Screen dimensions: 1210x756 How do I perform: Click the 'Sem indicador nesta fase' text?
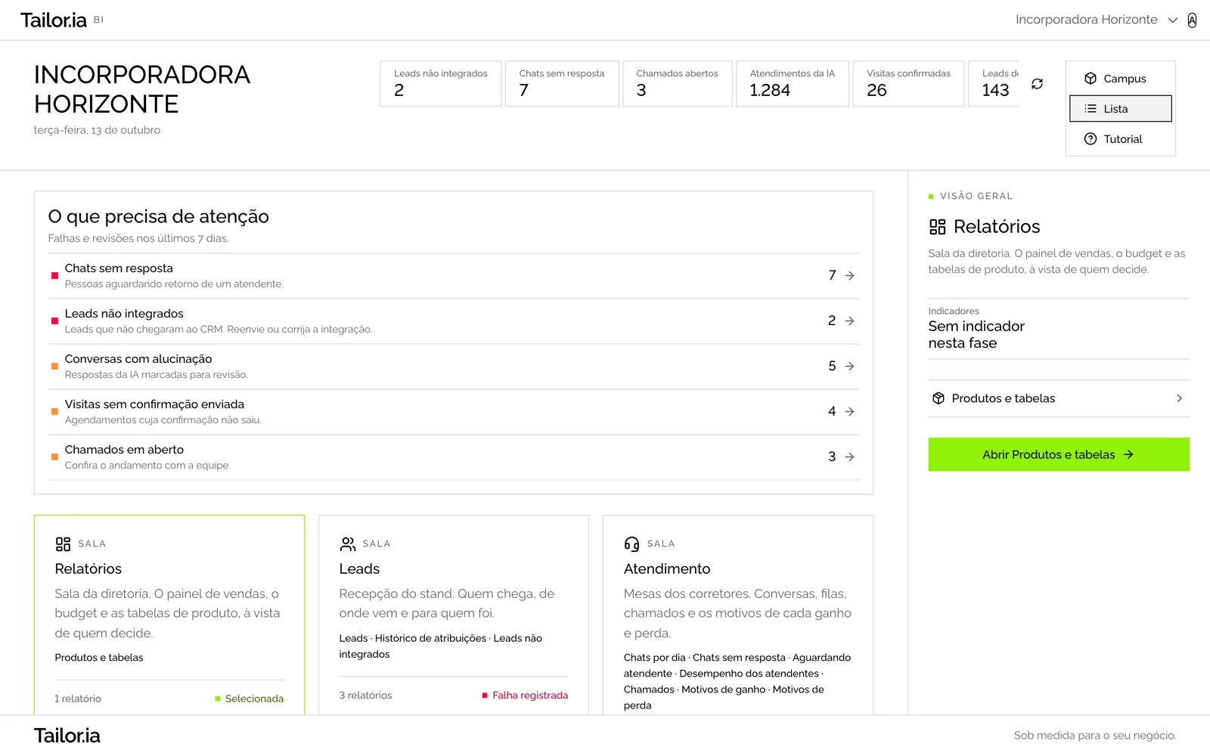tap(976, 335)
